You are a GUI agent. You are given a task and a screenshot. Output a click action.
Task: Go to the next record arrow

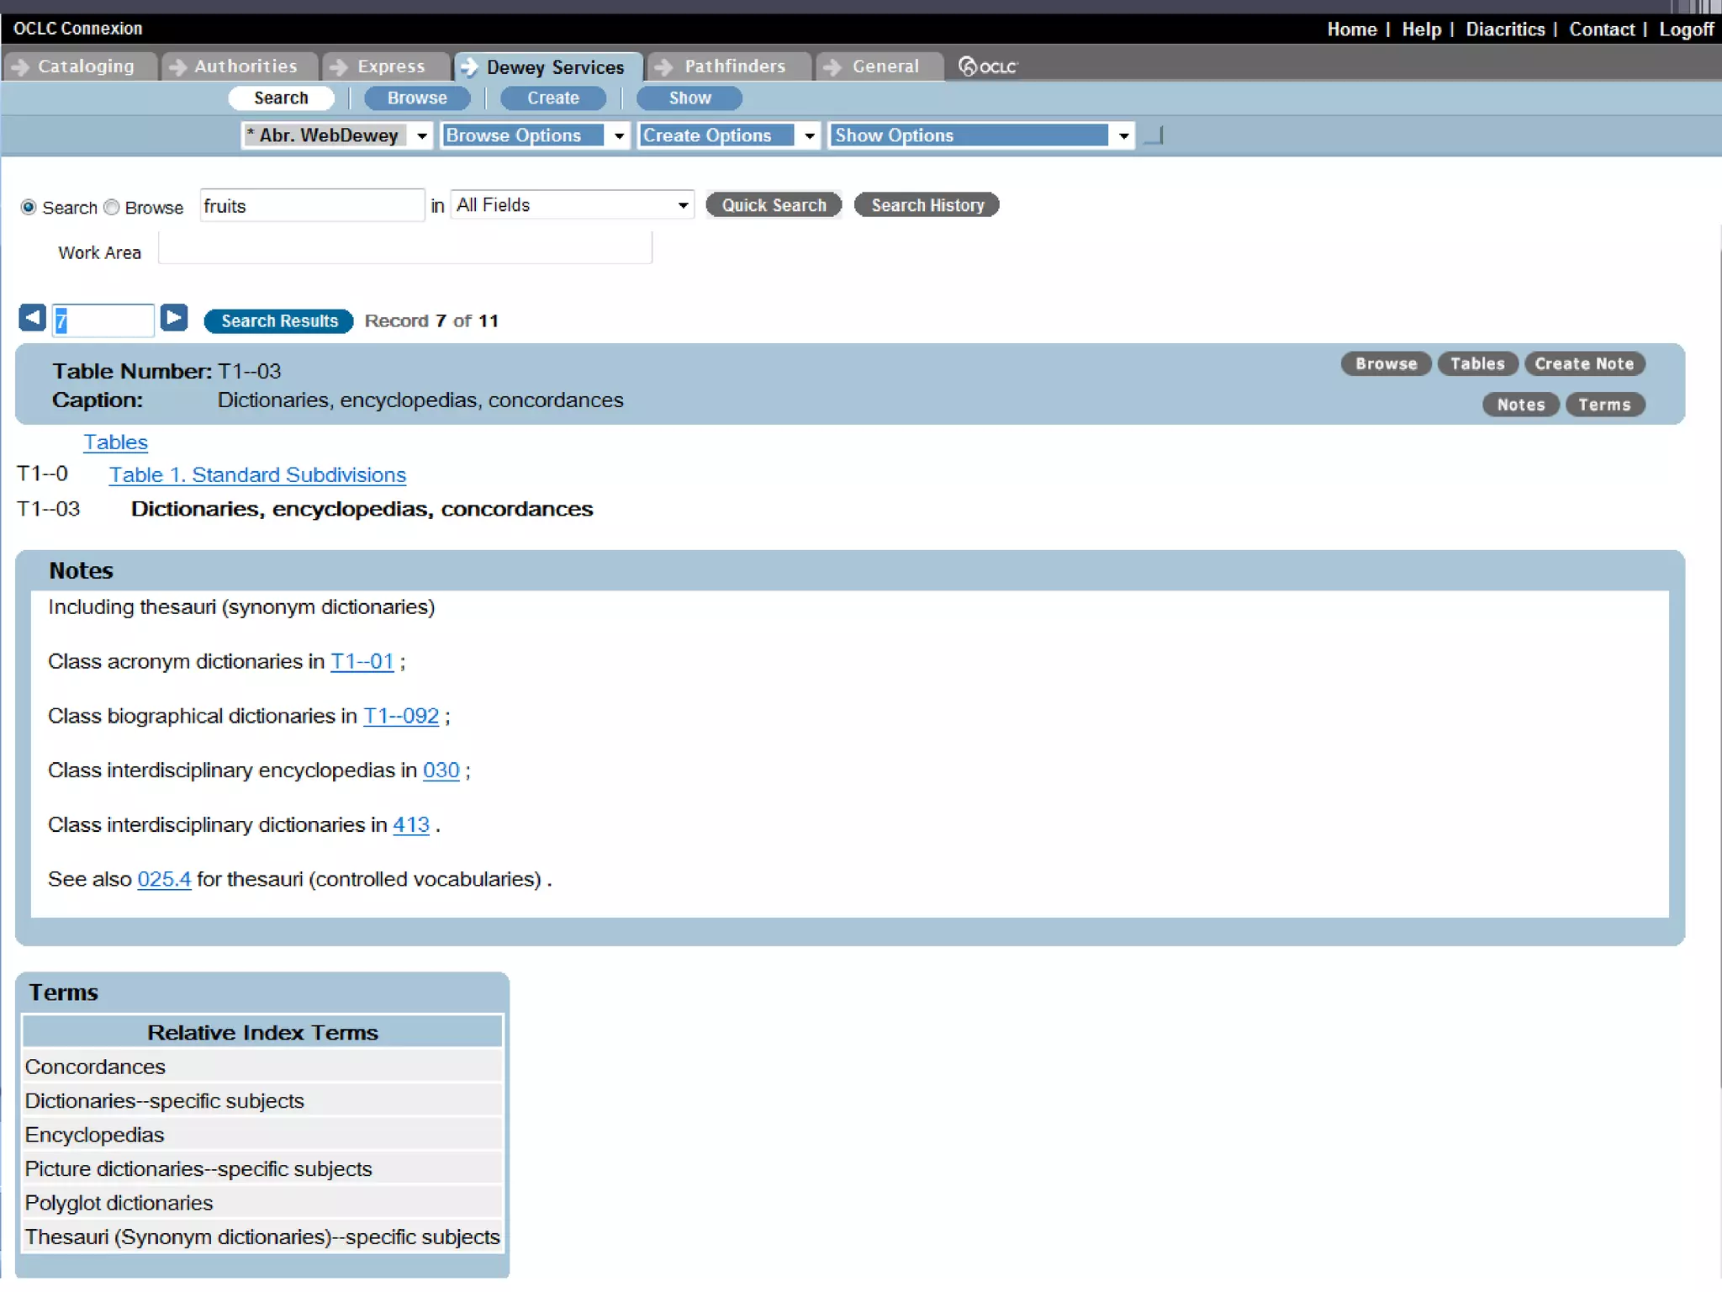[x=174, y=318]
